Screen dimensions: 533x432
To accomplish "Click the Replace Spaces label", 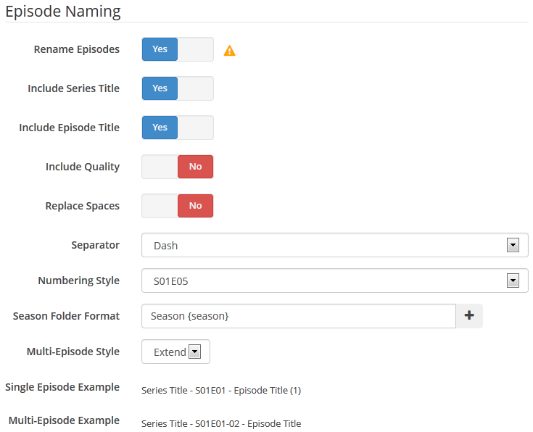I will (83, 206).
